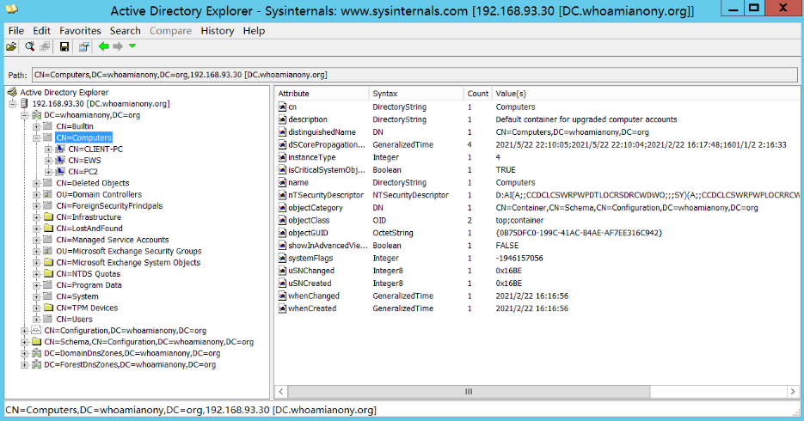Select CN=Microsoft Exchange System Objects tree item
Screen dimensions: 804x421
point(128,263)
